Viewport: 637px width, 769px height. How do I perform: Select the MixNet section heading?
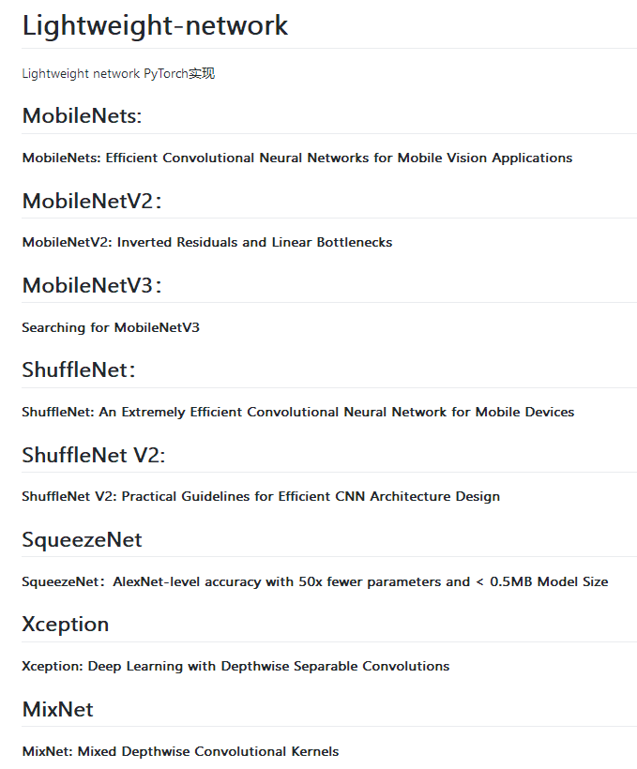[57, 709]
